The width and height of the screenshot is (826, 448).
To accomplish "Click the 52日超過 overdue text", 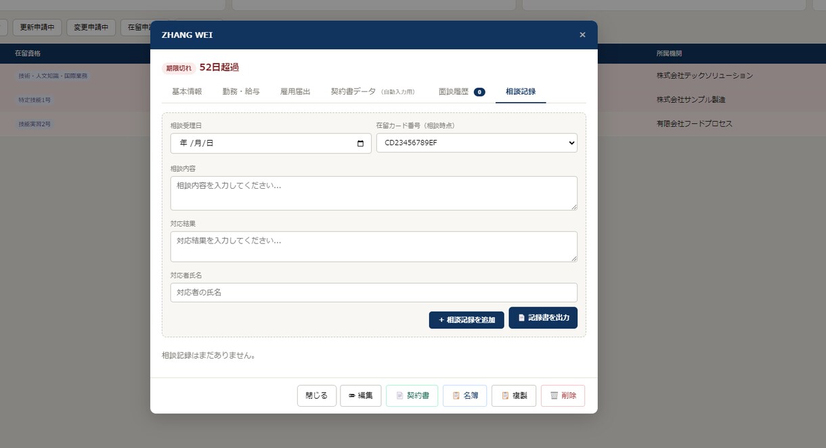I will pyautogui.click(x=219, y=67).
